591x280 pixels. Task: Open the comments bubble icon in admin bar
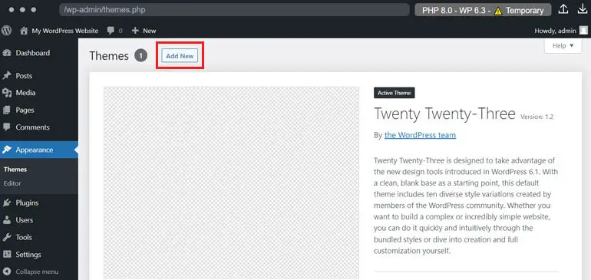tap(111, 31)
